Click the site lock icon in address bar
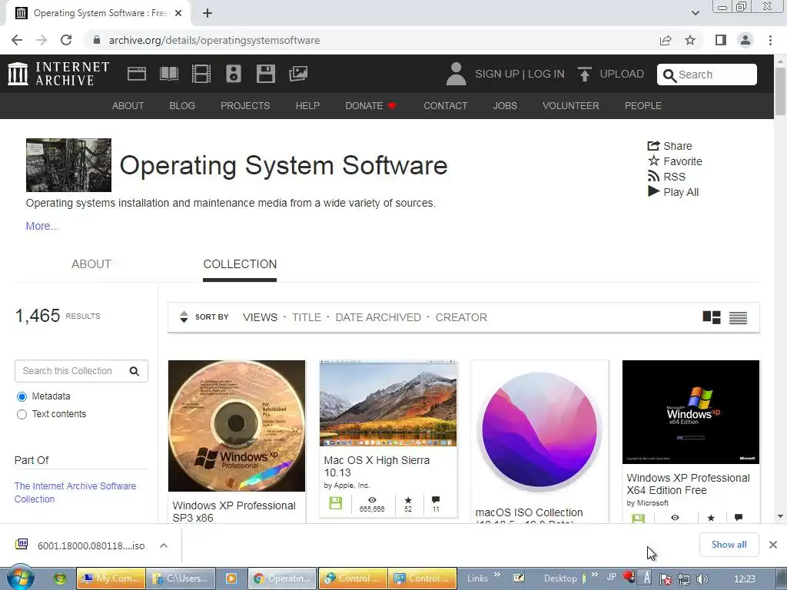 click(97, 40)
